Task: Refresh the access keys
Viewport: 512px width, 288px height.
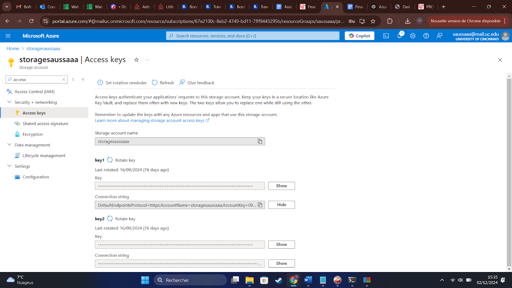Action: (163, 83)
